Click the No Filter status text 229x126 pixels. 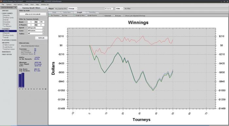(128, 9)
